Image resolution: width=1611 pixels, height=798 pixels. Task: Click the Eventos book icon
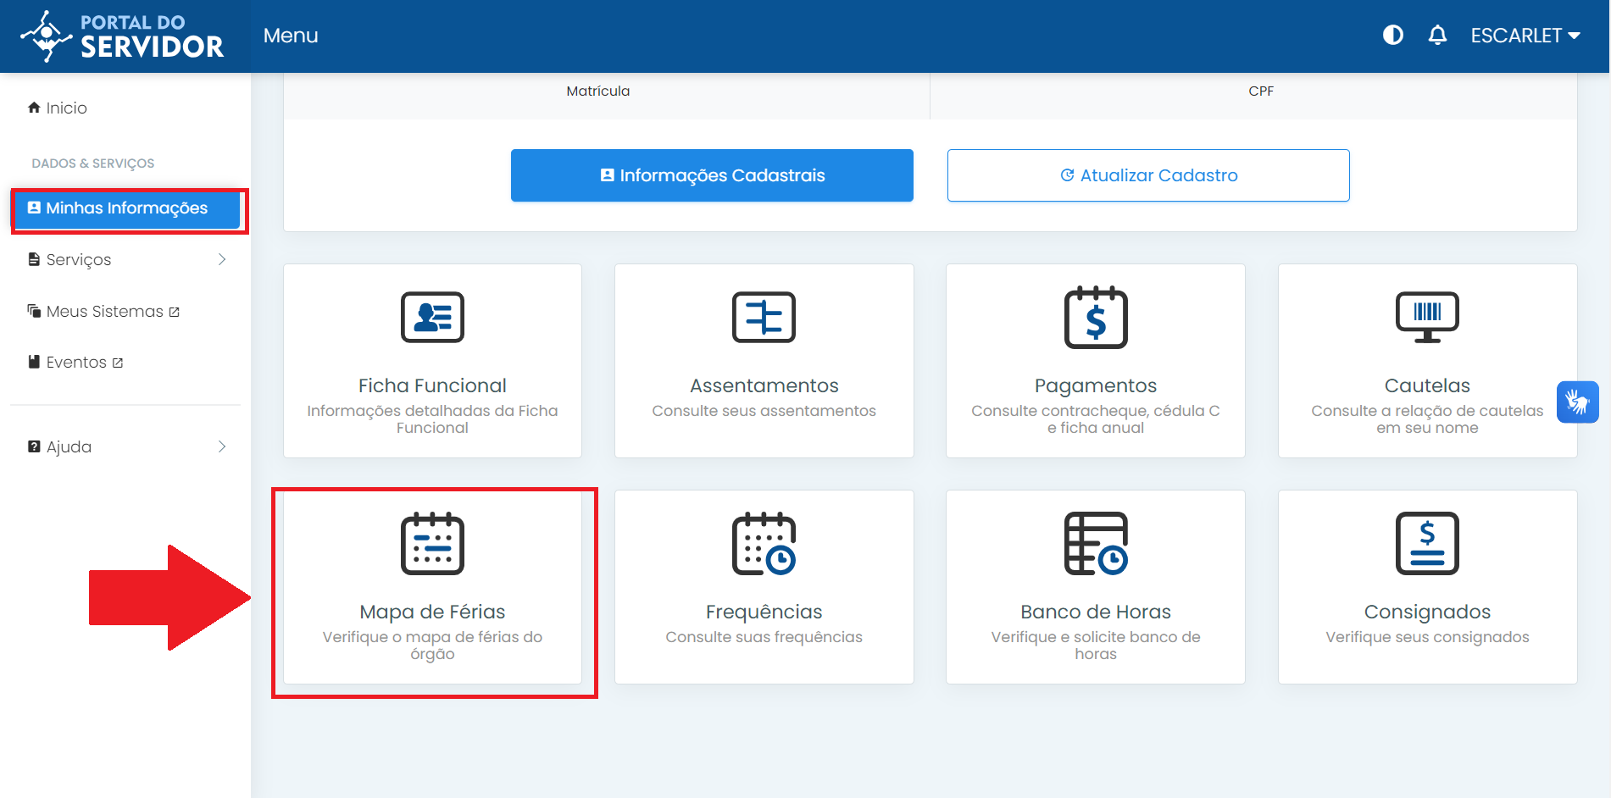[34, 362]
